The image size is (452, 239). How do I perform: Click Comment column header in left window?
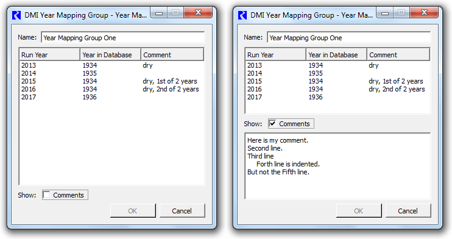point(172,55)
